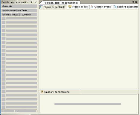The width and height of the screenshot is (140, 115).
Task: Toggle auto-hide pin for Casella degli strumenti
Action: pos(32,2)
